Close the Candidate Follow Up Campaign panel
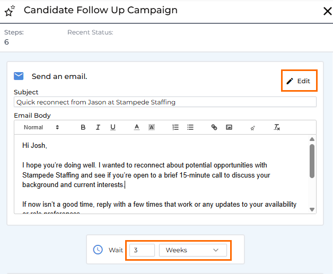This screenshot has width=333, height=274. point(327,11)
